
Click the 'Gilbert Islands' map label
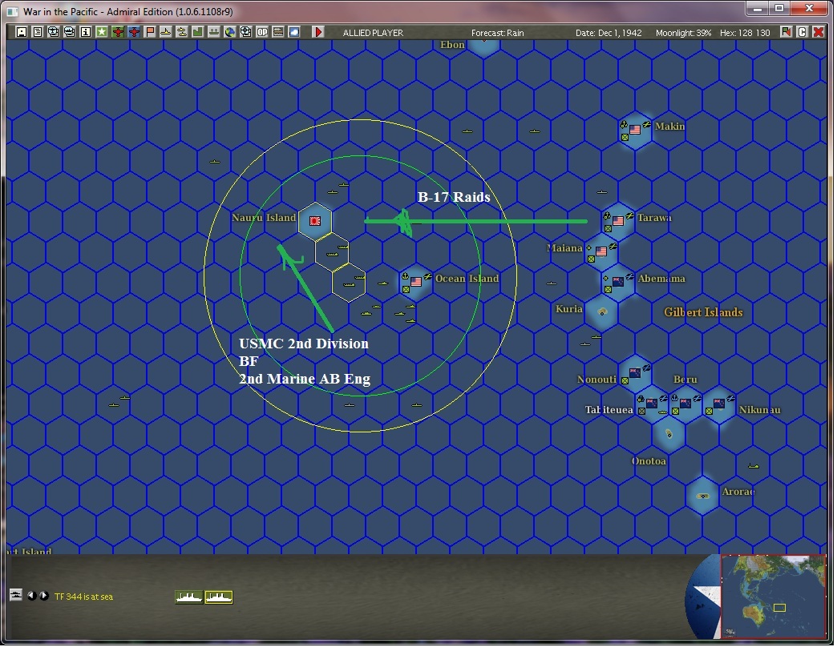(x=703, y=312)
